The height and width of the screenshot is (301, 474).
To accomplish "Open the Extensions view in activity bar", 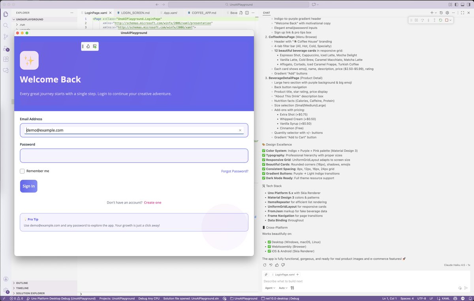I will click(6, 59).
